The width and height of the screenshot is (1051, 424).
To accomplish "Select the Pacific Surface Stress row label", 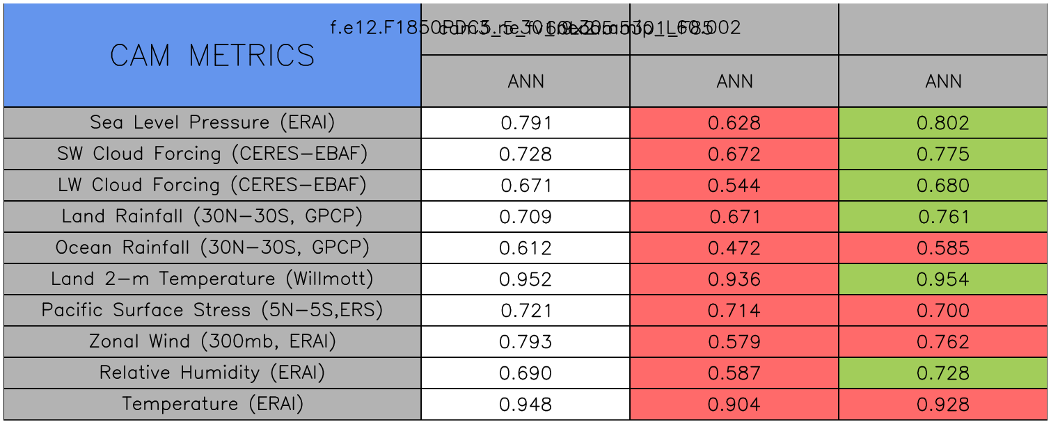I will tap(212, 311).
